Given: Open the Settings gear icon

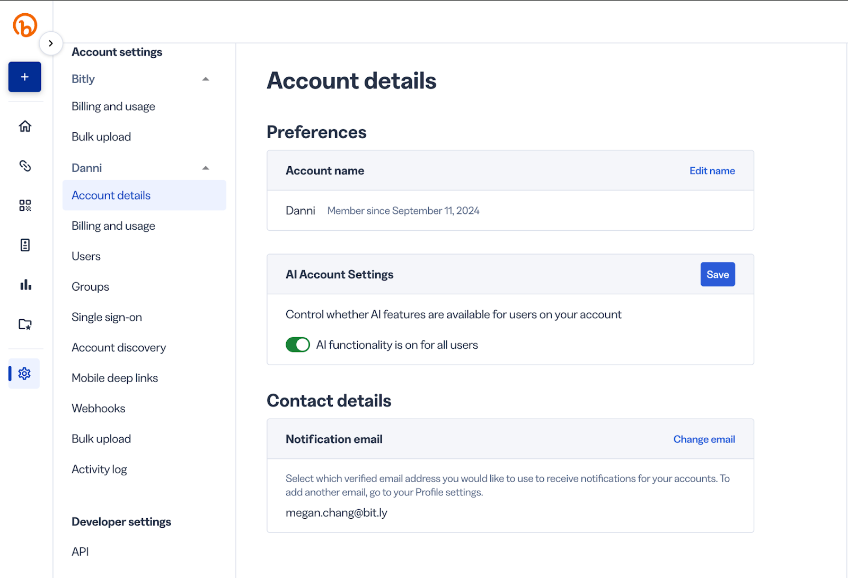Looking at the screenshot, I should (24, 374).
